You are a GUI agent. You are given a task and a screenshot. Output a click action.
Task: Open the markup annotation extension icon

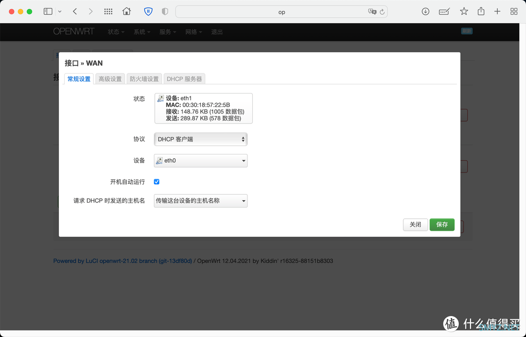pos(444,12)
